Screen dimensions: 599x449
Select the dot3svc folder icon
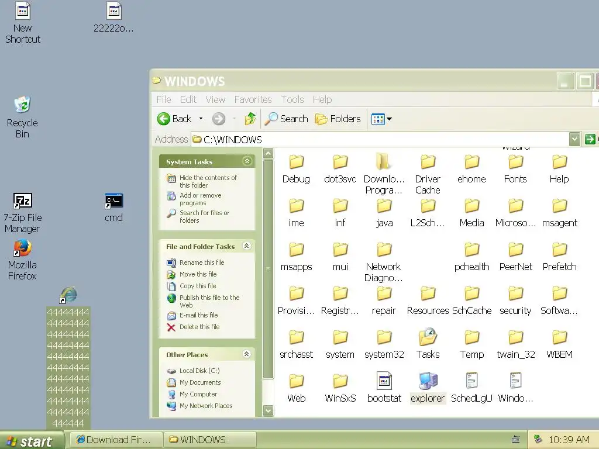(340, 163)
